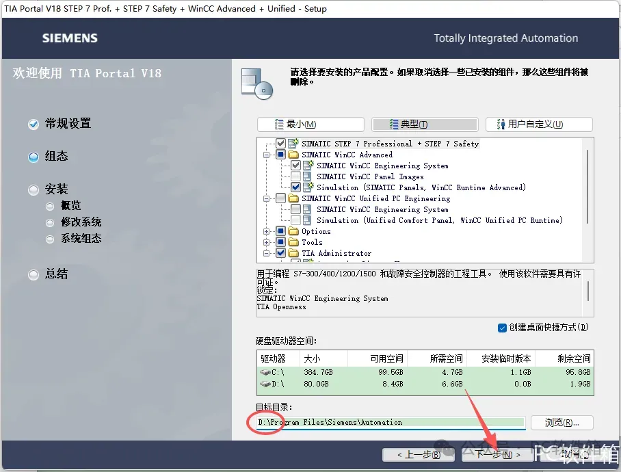Screen dimensions: 621x472
Task: Click the 下一步(N) next button
Action: (x=498, y=455)
